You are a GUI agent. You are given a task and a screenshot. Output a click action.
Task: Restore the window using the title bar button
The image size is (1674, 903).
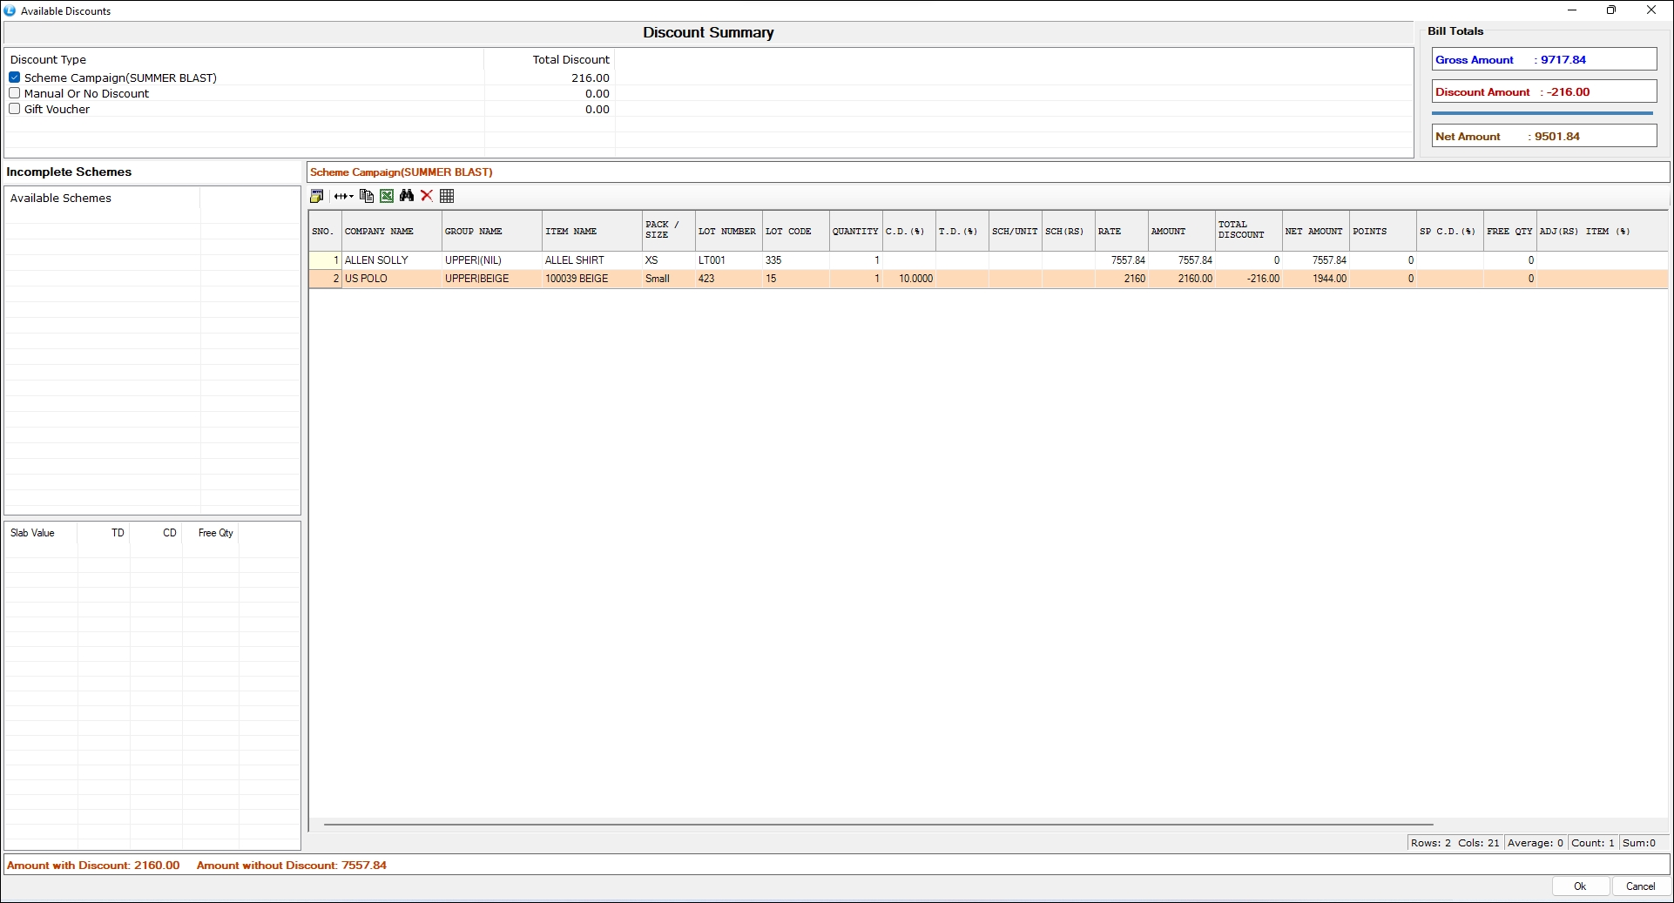click(1611, 10)
